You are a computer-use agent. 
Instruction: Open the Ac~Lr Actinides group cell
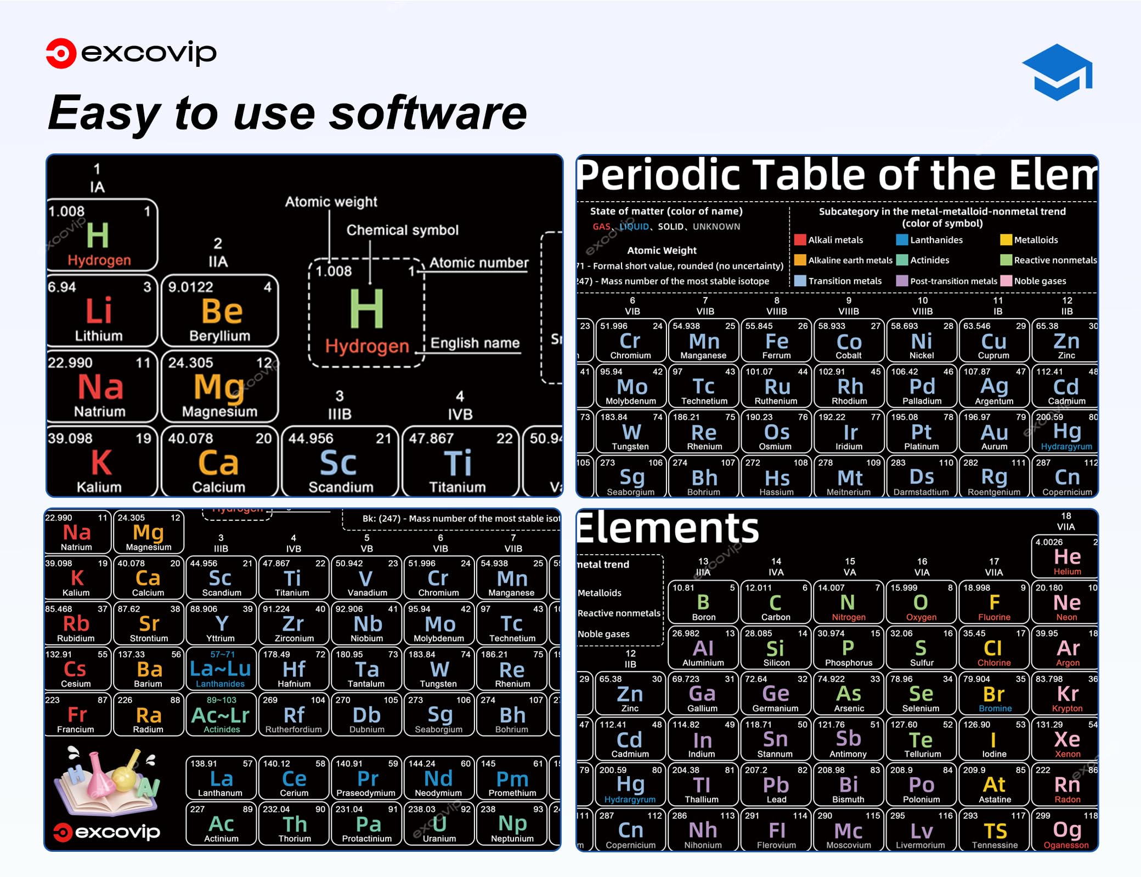(x=221, y=714)
